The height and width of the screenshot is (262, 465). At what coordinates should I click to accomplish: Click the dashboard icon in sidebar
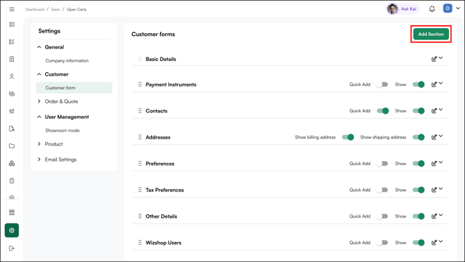(12, 24)
